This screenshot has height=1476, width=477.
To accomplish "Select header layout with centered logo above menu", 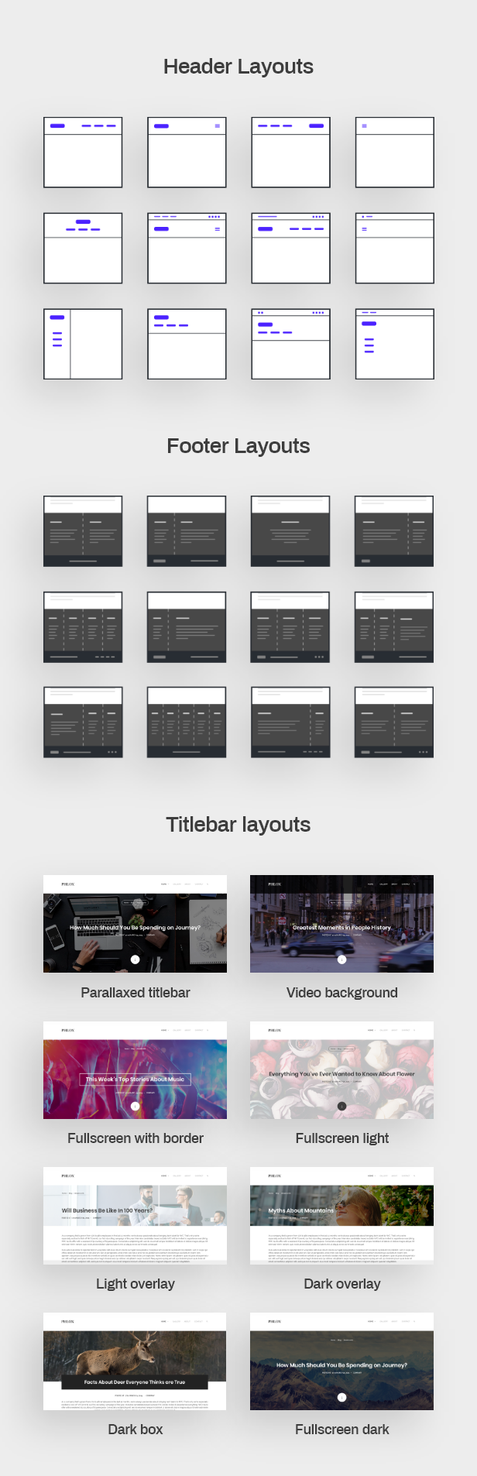I will tap(83, 248).
